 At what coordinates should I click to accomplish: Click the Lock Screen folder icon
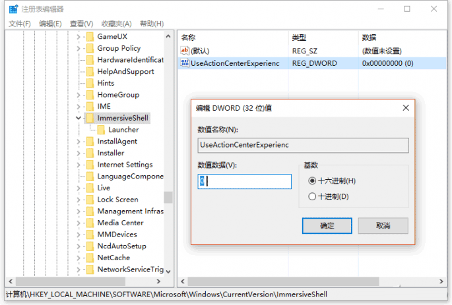90,200
